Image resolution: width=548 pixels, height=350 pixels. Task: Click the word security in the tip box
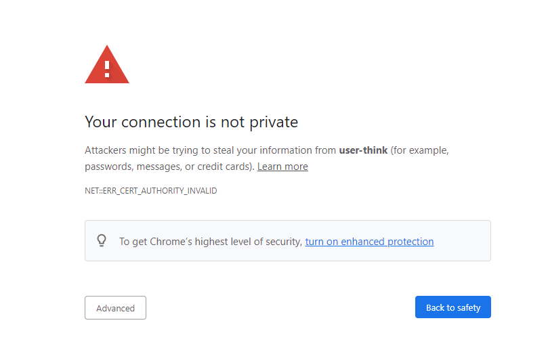tap(281, 242)
